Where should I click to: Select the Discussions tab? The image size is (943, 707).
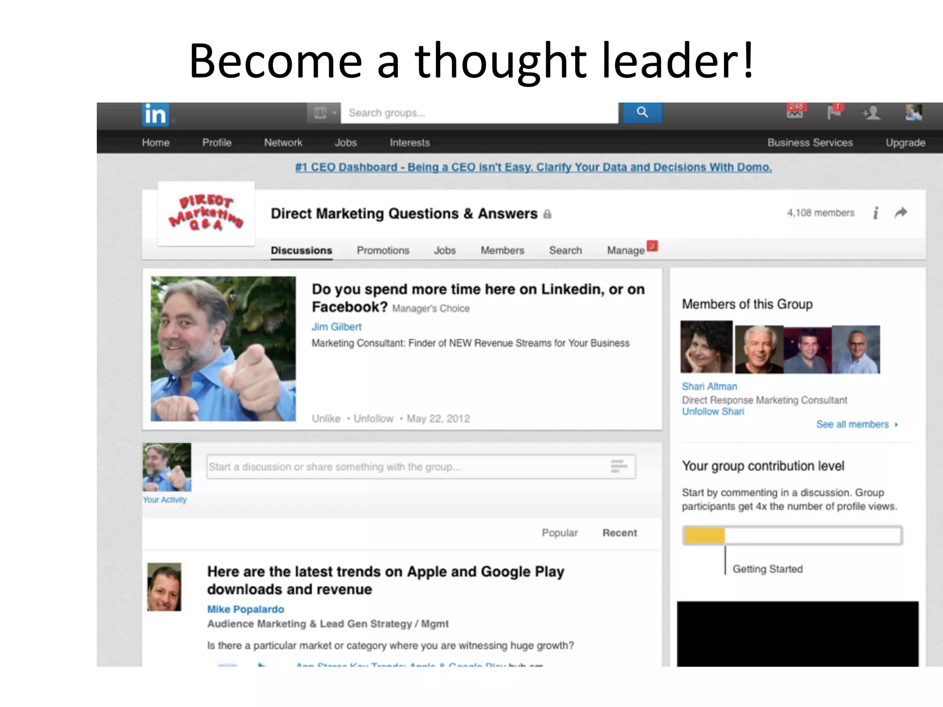click(301, 250)
